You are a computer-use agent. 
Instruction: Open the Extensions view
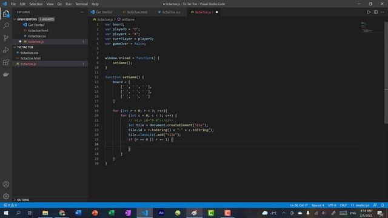click(x=6, y=62)
